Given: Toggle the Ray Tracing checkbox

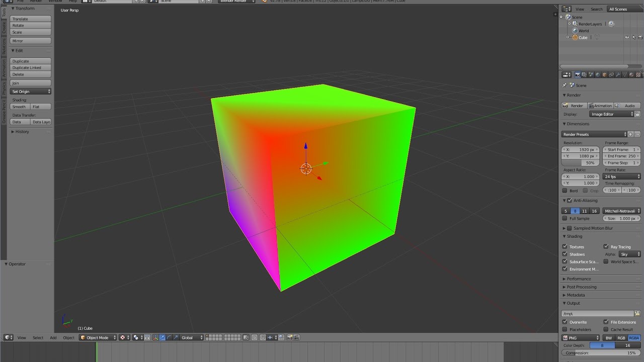Looking at the screenshot, I should [606, 246].
